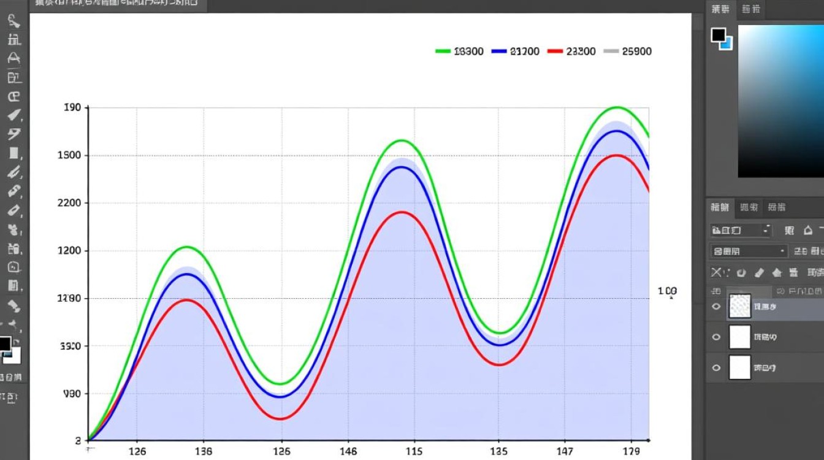Click the brush-shaped lock icon in layers panel
Image resolution: width=824 pixels, height=460 pixels.
pos(759,272)
